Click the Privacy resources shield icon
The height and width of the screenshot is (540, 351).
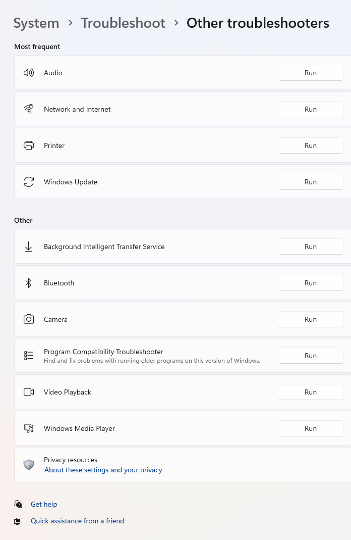click(x=29, y=465)
